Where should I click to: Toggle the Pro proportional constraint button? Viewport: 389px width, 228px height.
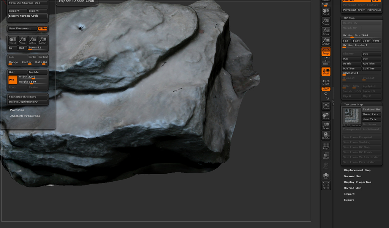pyautogui.click(x=13, y=80)
